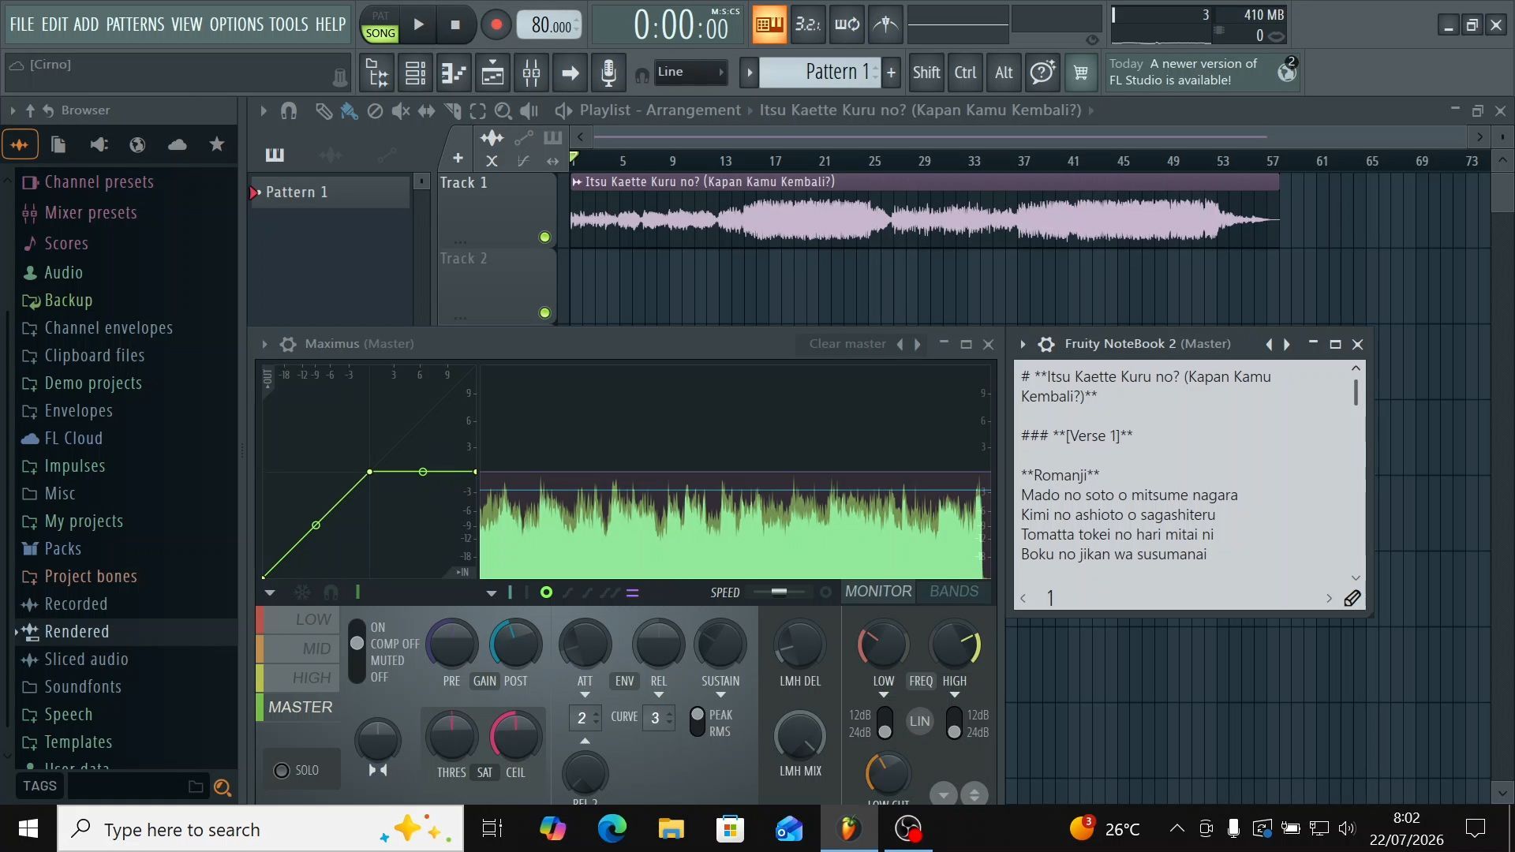Open the Mixer window icon
Screen dimensions: 1515x852
point(531,73)
